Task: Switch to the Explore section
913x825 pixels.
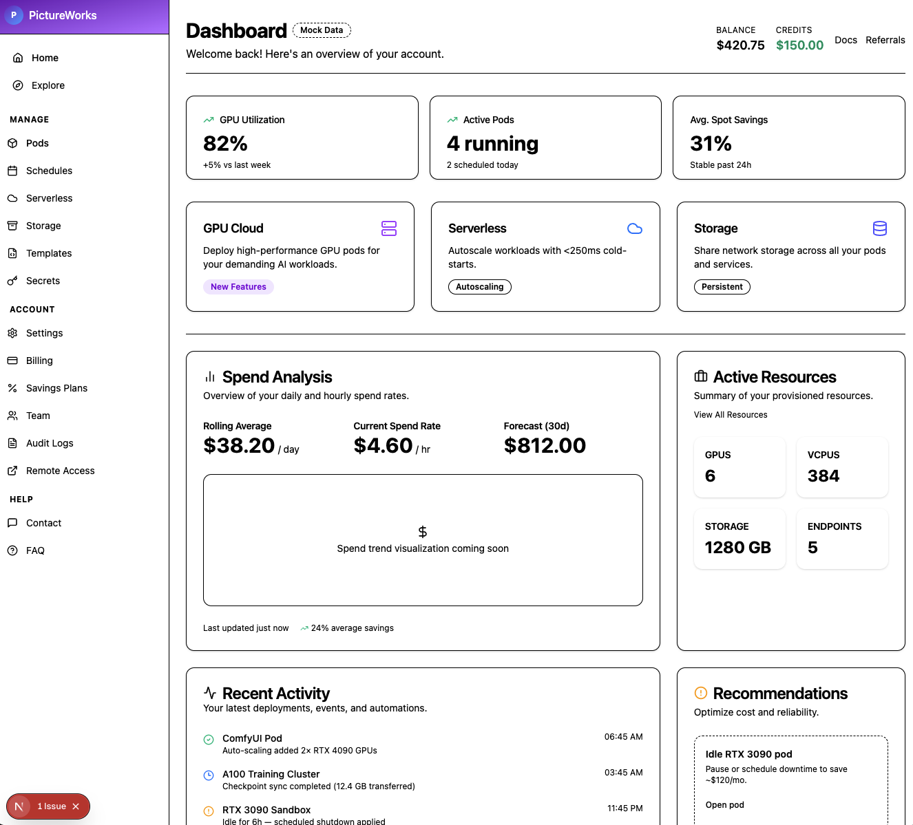Action: tap(48, 85)
